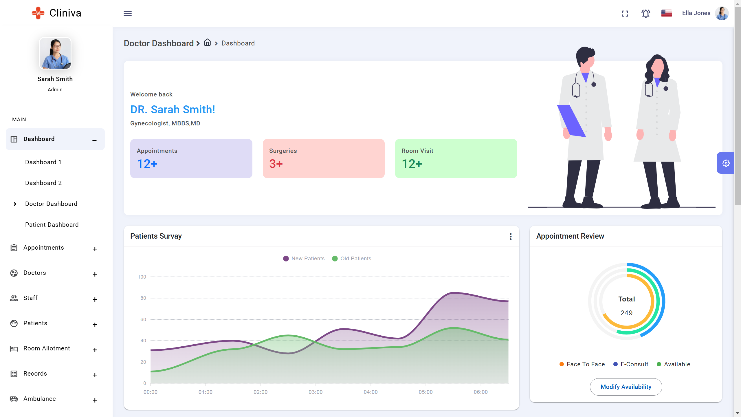Image resolution: width=741 pixels, height=417 pixels.
Task: Toggle New Patients series in the chart legend
Action: [304, 258]
